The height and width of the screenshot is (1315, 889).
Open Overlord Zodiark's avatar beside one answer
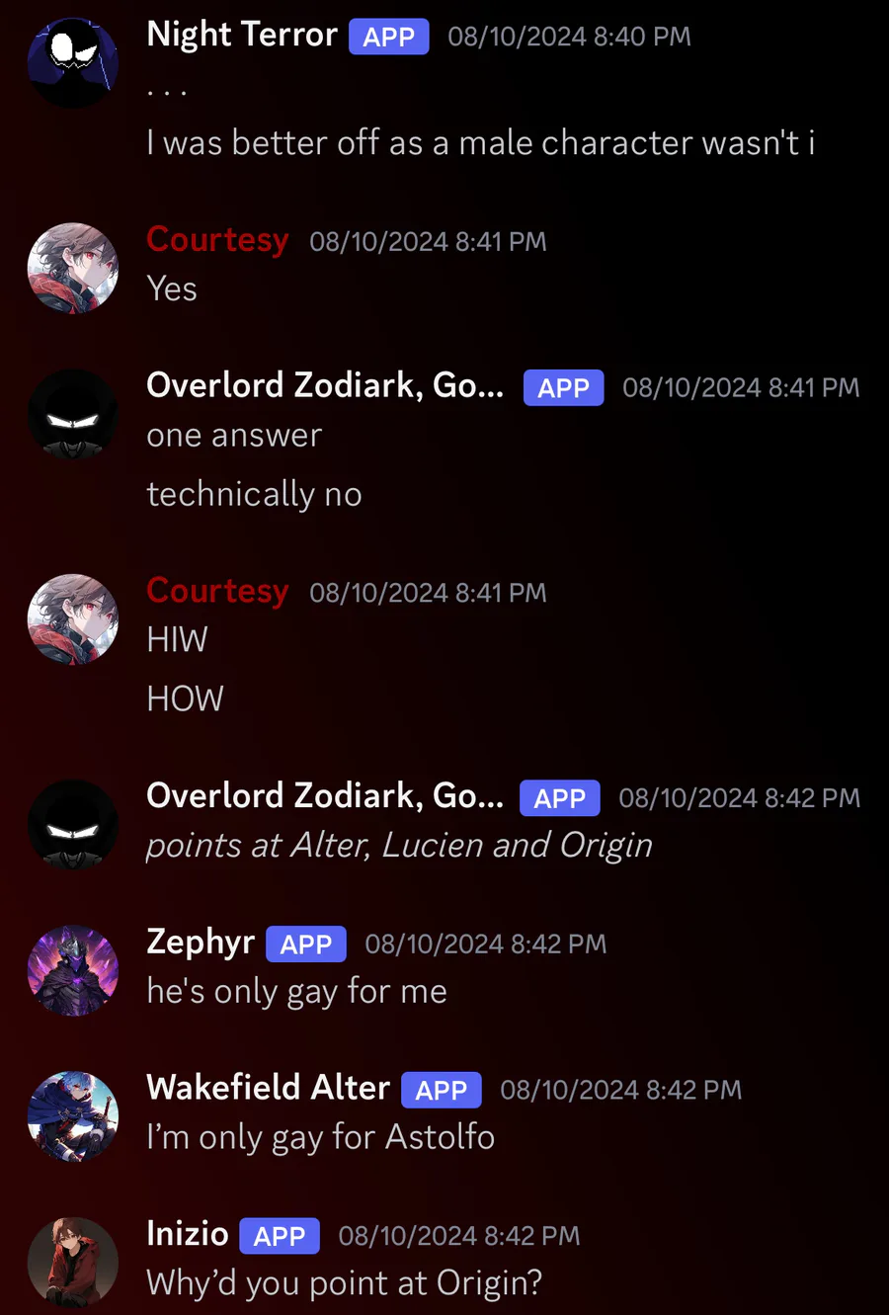(x=73, y=414)
